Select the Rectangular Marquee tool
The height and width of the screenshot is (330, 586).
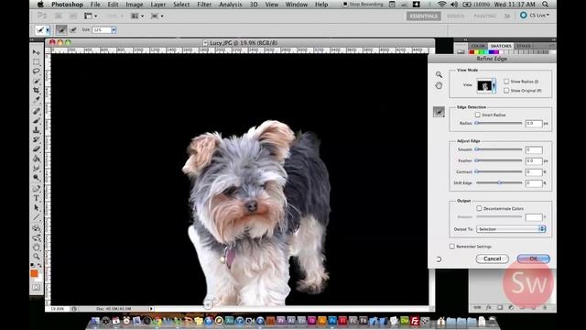coord(37,62)
